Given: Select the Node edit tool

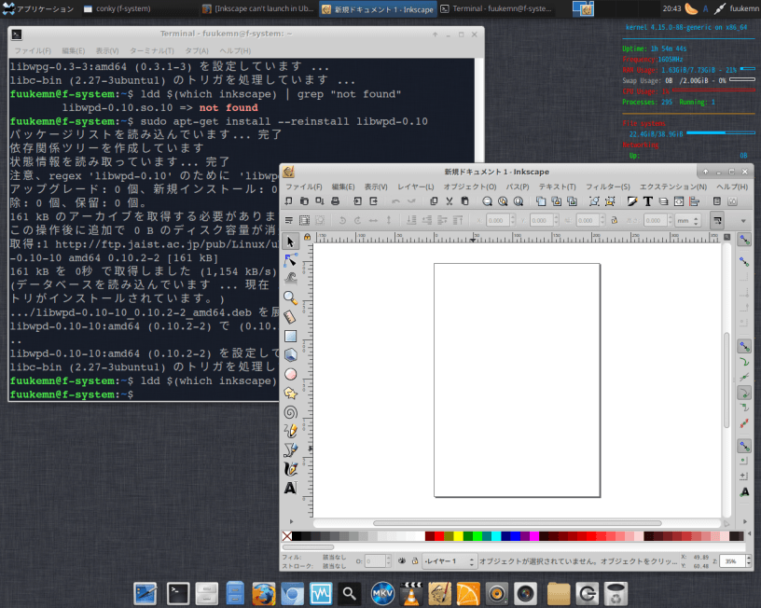Looking at the screenshot, I should pos(290,260).
